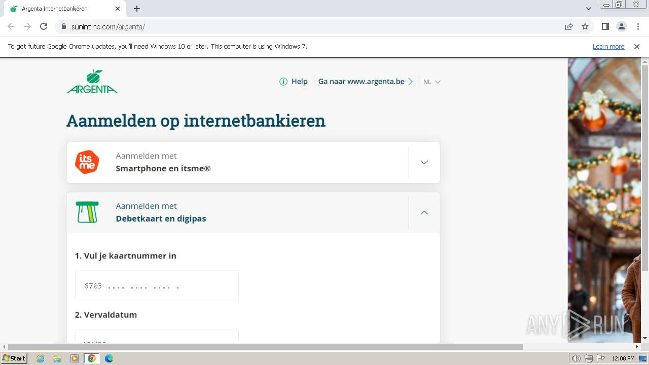
Task: Open Microsoft Edge from taskbar
Action: pyautogui.click(x=109, y=358)
